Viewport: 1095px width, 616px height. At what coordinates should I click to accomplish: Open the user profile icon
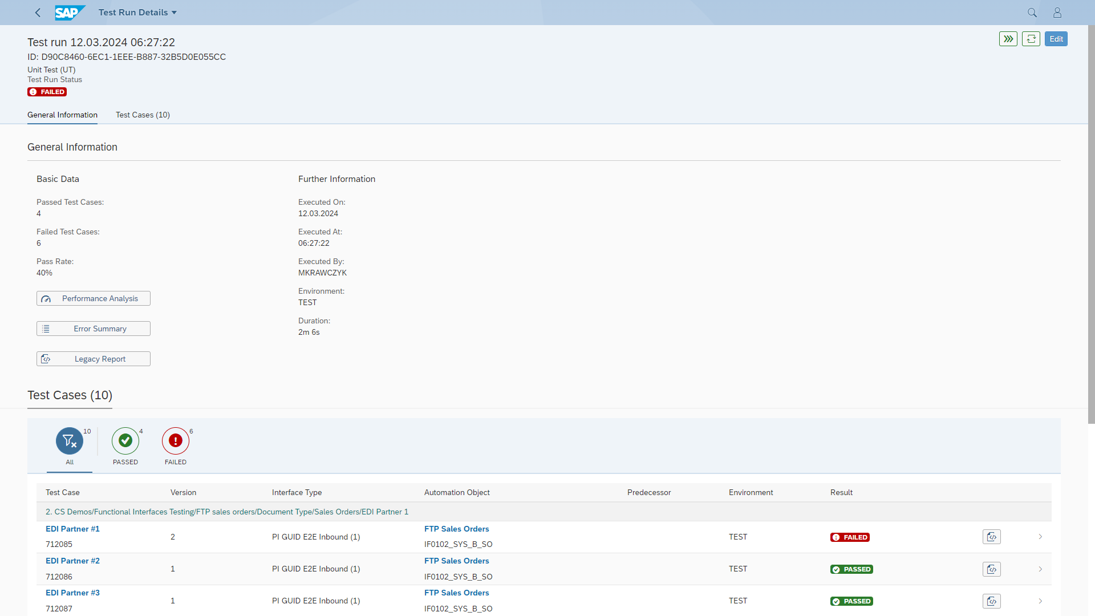point(1057,13)
